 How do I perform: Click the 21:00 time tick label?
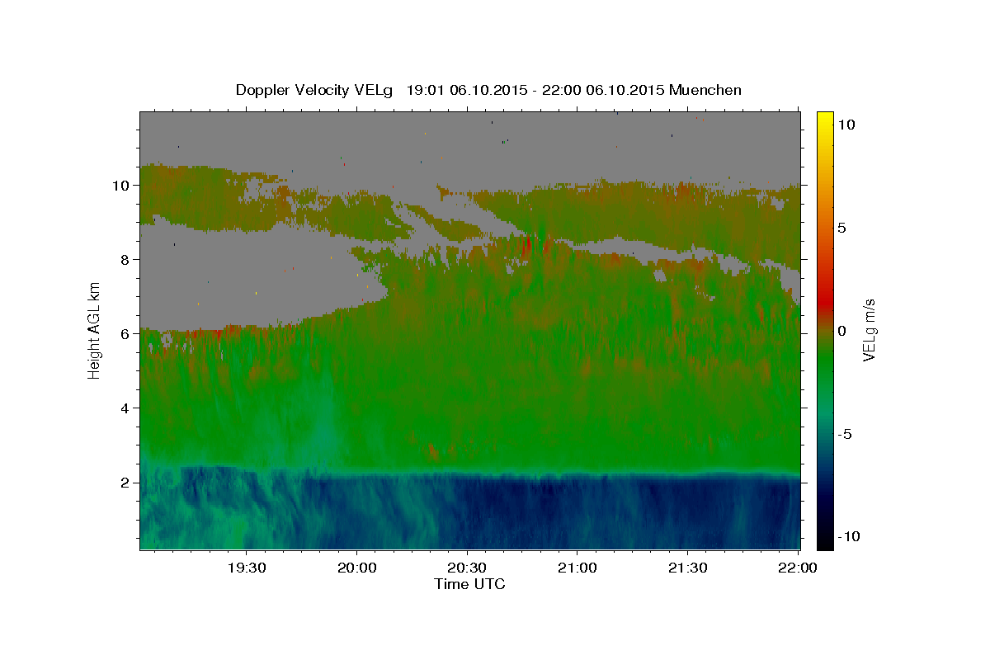577,568
